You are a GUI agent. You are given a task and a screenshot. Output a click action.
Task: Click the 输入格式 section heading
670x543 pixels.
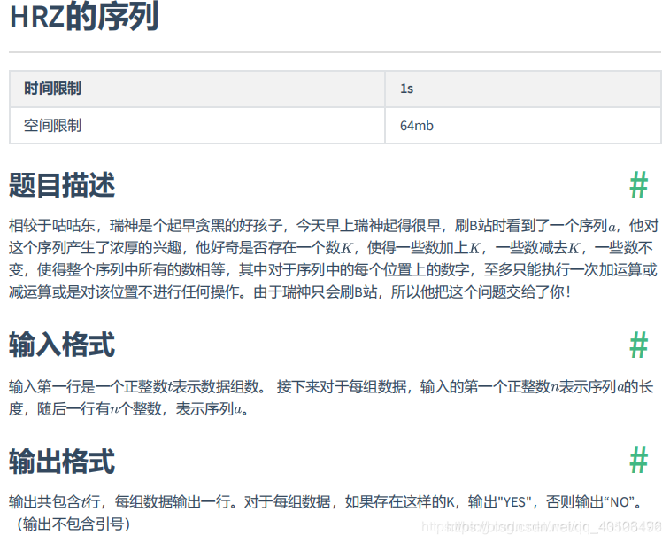(62, 345)
